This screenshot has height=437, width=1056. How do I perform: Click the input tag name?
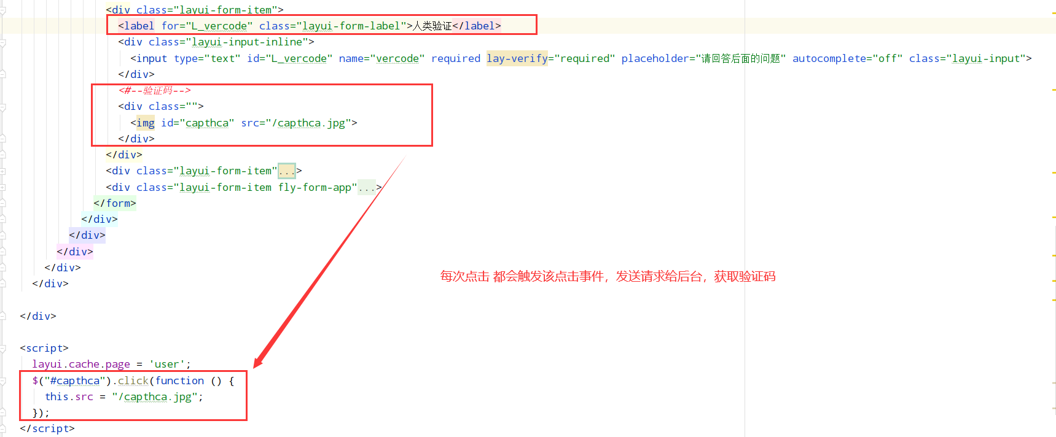(152, 58)
